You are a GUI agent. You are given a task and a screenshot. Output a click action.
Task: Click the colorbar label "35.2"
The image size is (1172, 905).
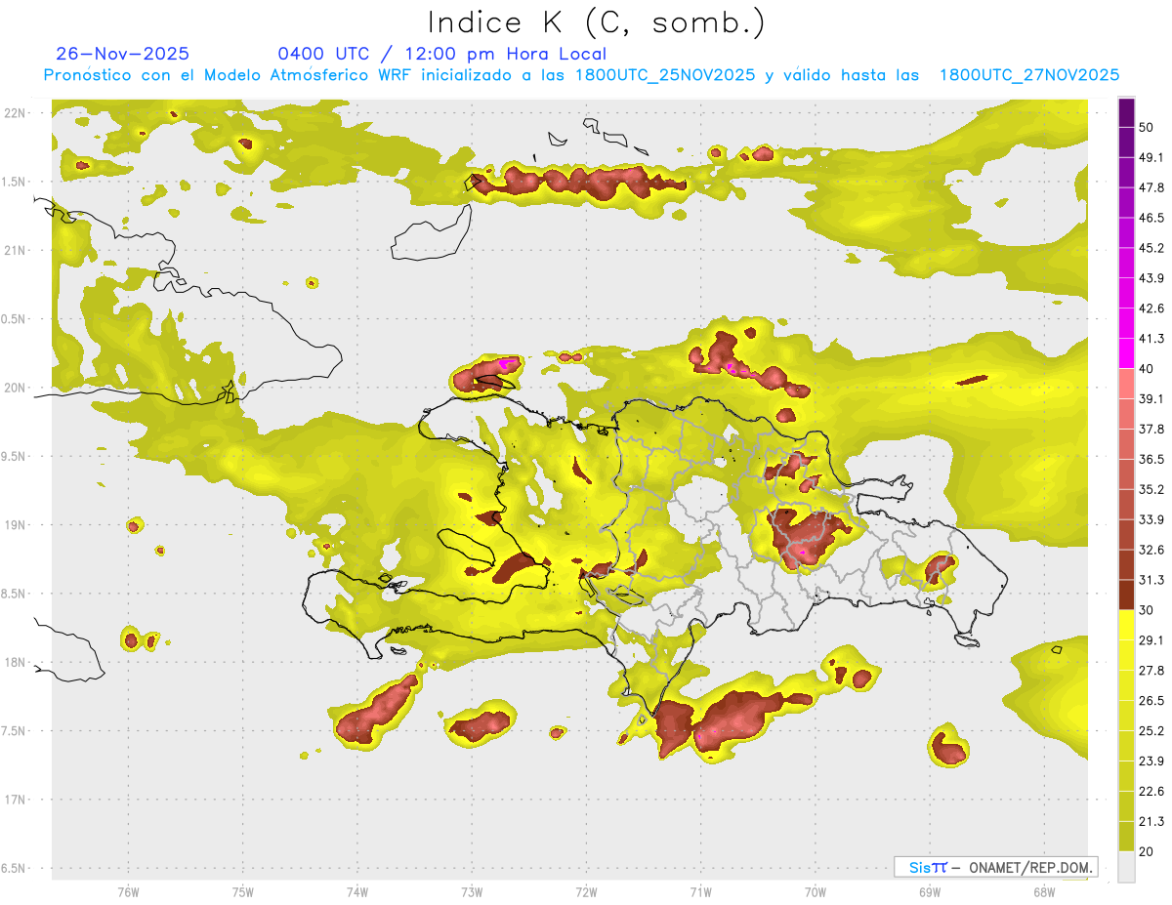click(x=1151, y=489)
